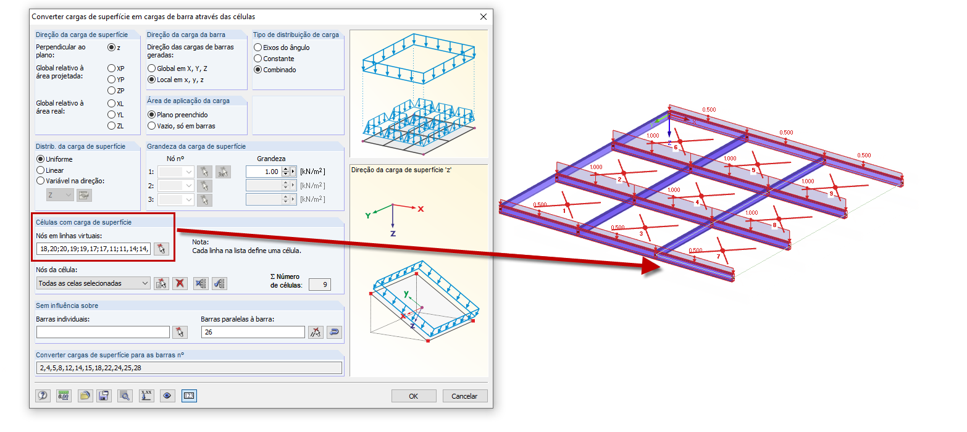Viewport: 967px width, 432px height.
Task: Click the 'Nós em linhas virtuais' input field
Action: tap(94, 249)
